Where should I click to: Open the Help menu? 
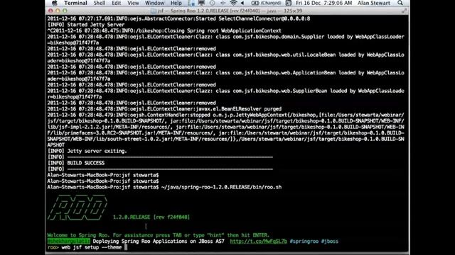tap(176, 3)
